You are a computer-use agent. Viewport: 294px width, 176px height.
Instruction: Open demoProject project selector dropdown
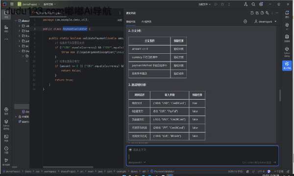pyautogui.click(x=29, y=4)
